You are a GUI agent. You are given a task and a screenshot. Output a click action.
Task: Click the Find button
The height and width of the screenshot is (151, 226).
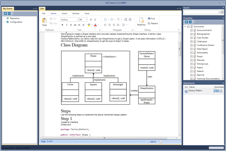pyautogui.click(x=151, y=18)
